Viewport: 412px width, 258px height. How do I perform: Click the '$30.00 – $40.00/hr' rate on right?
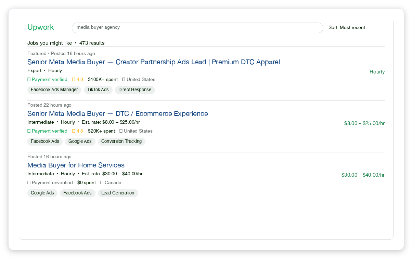363,175
